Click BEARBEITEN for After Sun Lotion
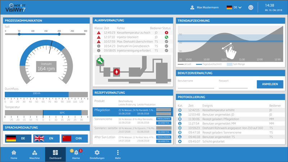The width and height of the screenshot is (288, 162). tap(163, 141)
